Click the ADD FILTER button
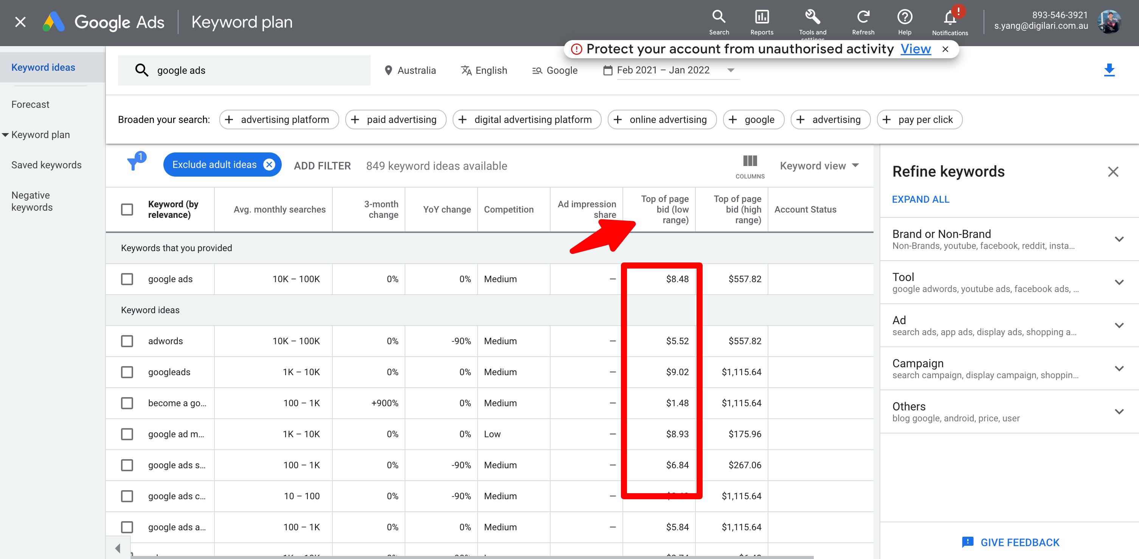 [322, 166]
